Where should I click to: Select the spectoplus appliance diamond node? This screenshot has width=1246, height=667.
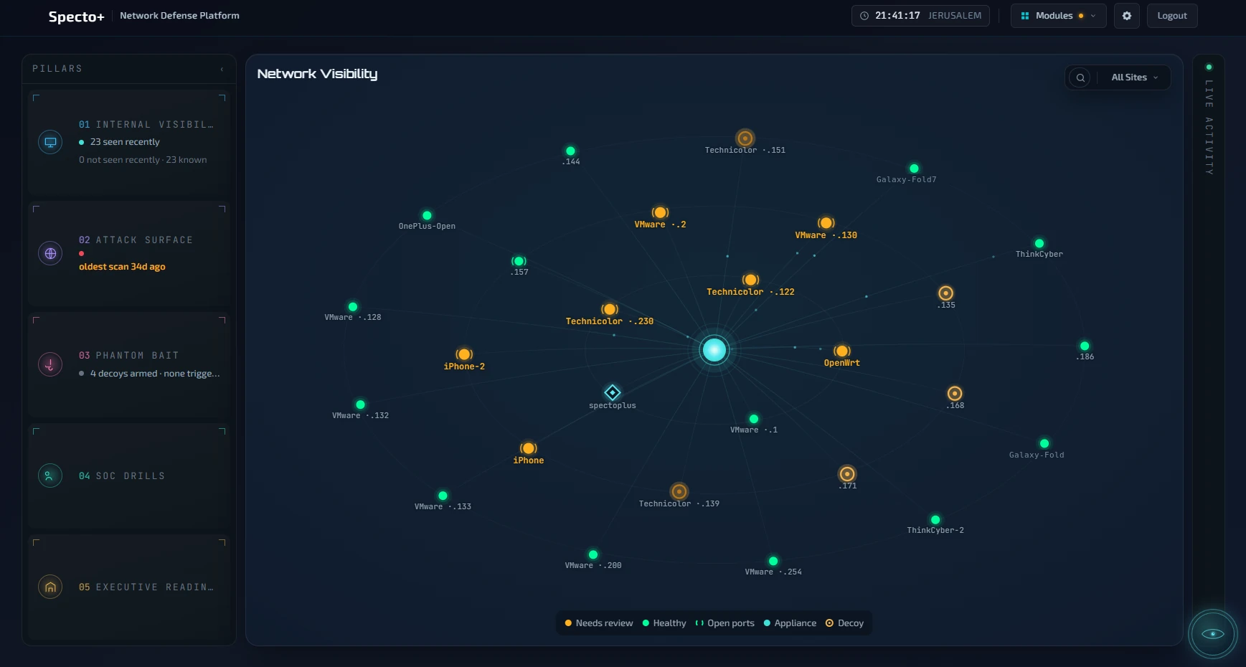click(612, 392)
